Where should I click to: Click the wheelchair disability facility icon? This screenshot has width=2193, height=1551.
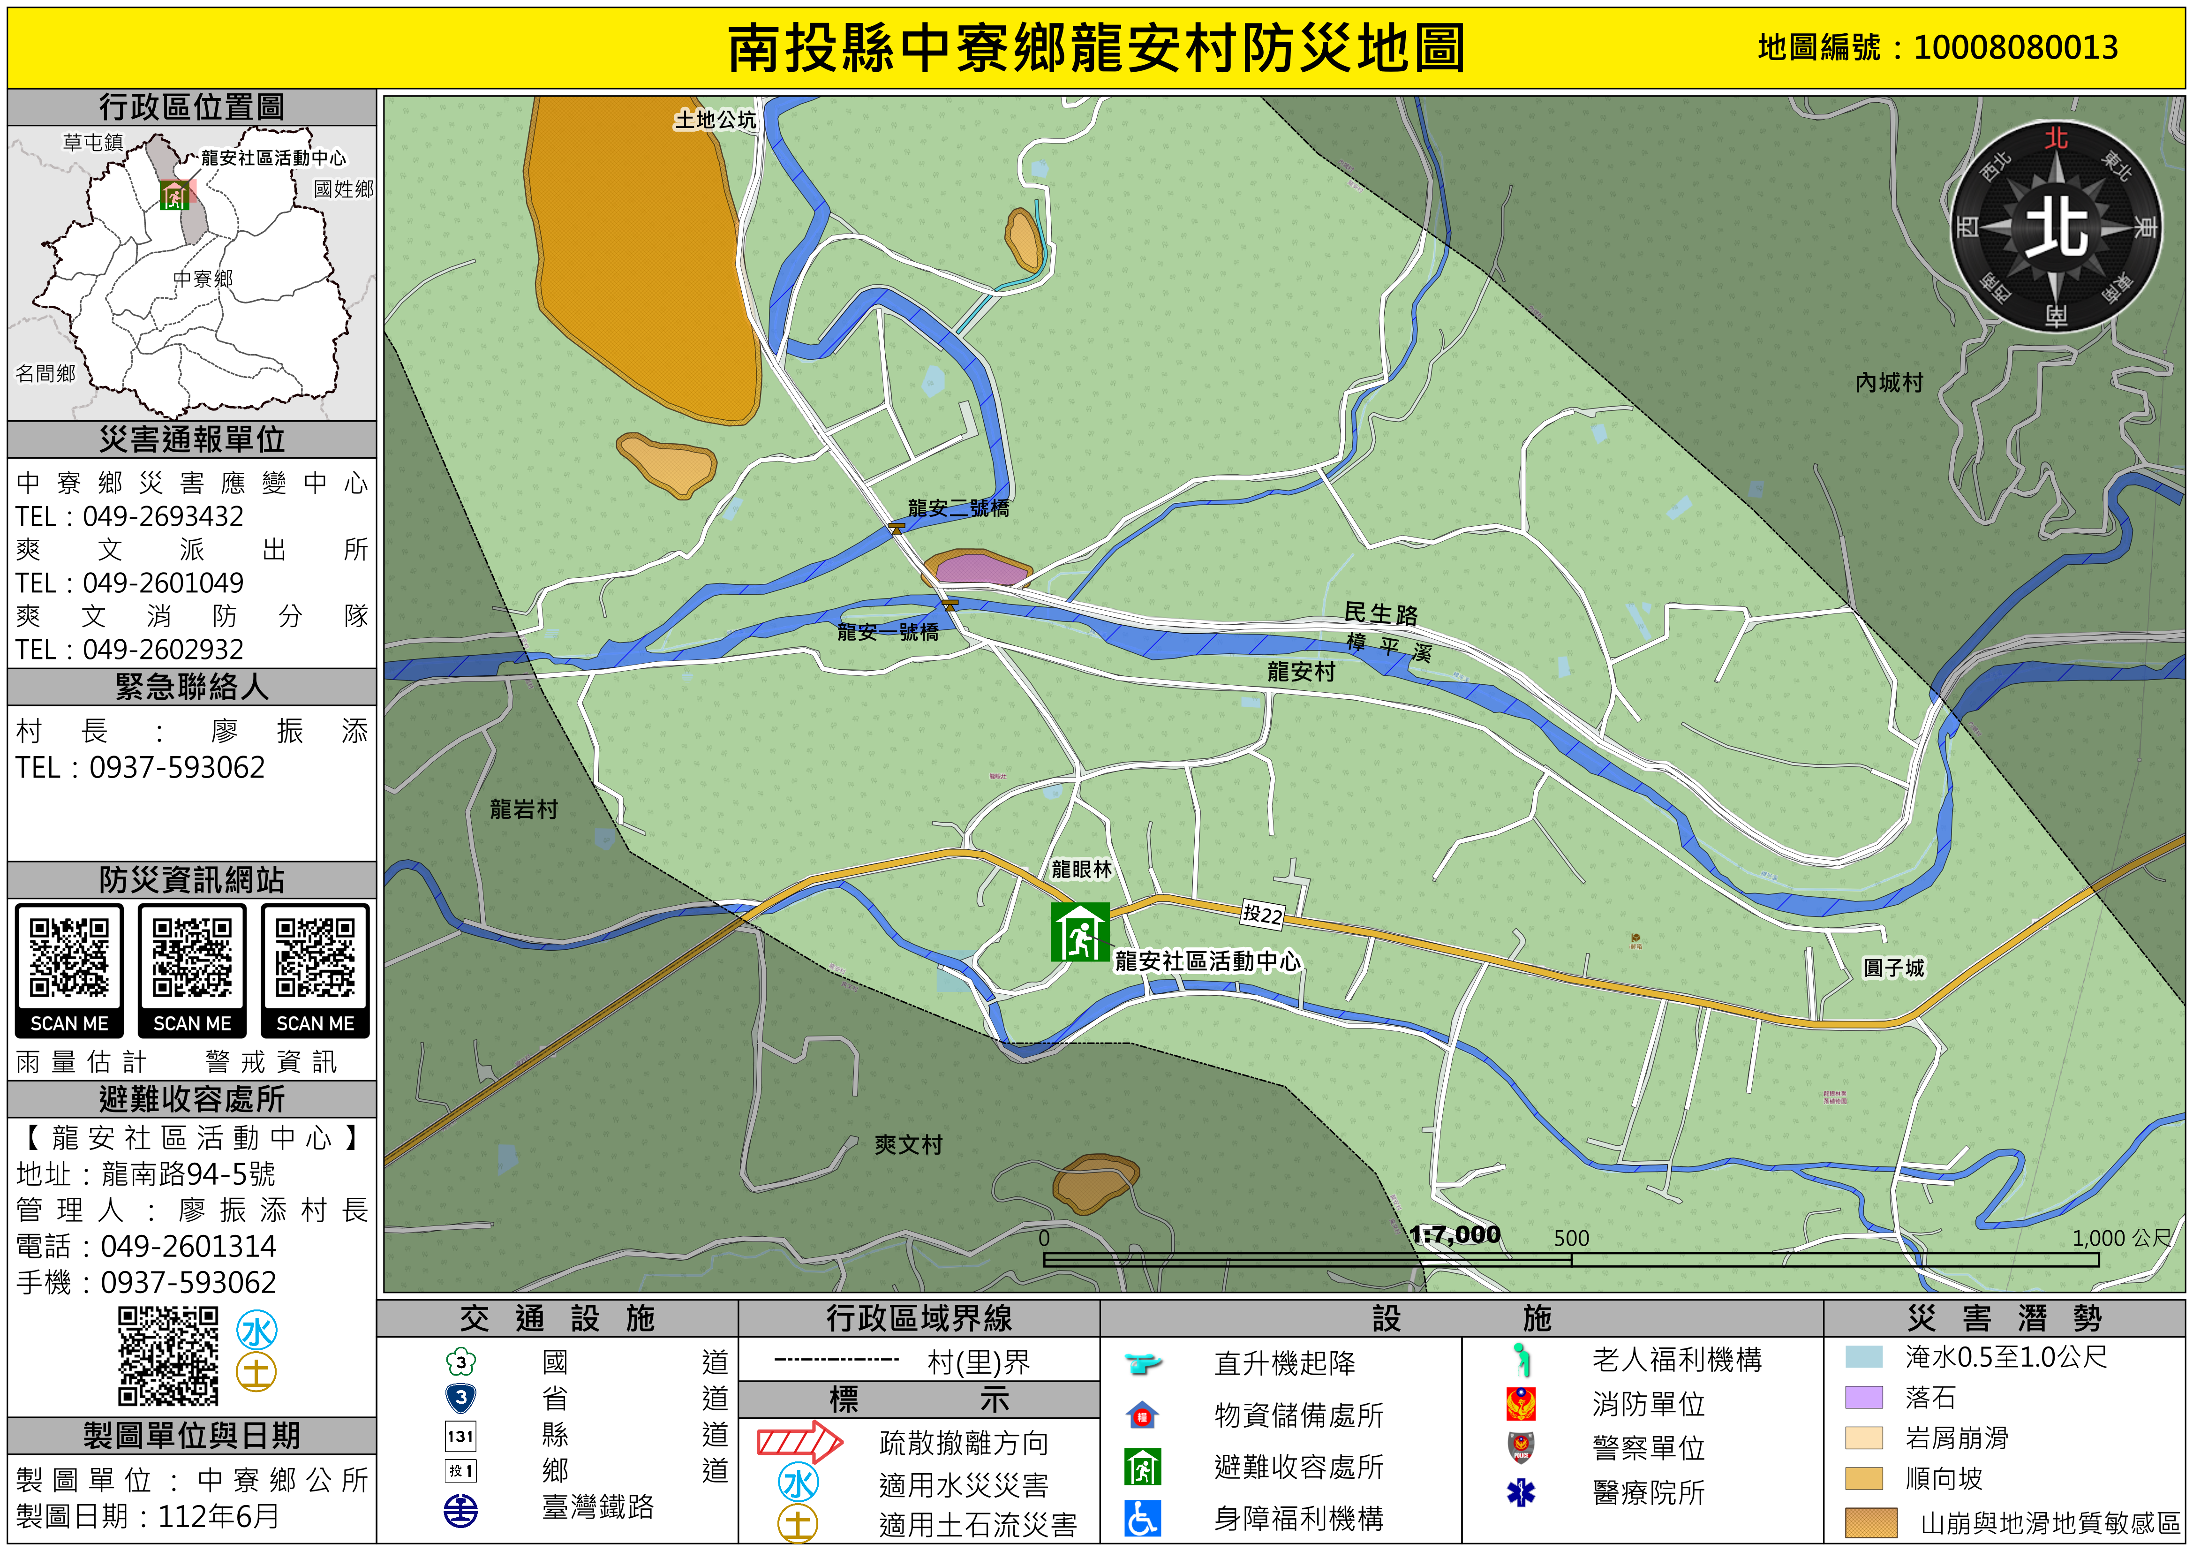[x=1142, y=1518]
